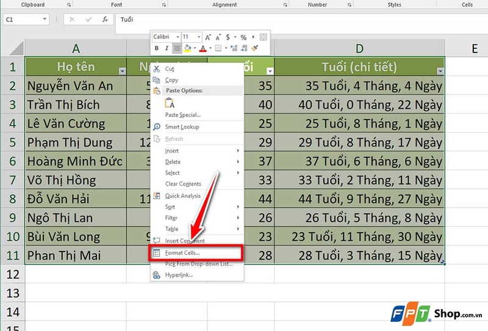Open the Tuổi (chi tiết) filter dropdown
488x331 pixels.
coord(440,71)
